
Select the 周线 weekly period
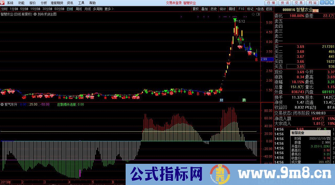coord(79,9)
